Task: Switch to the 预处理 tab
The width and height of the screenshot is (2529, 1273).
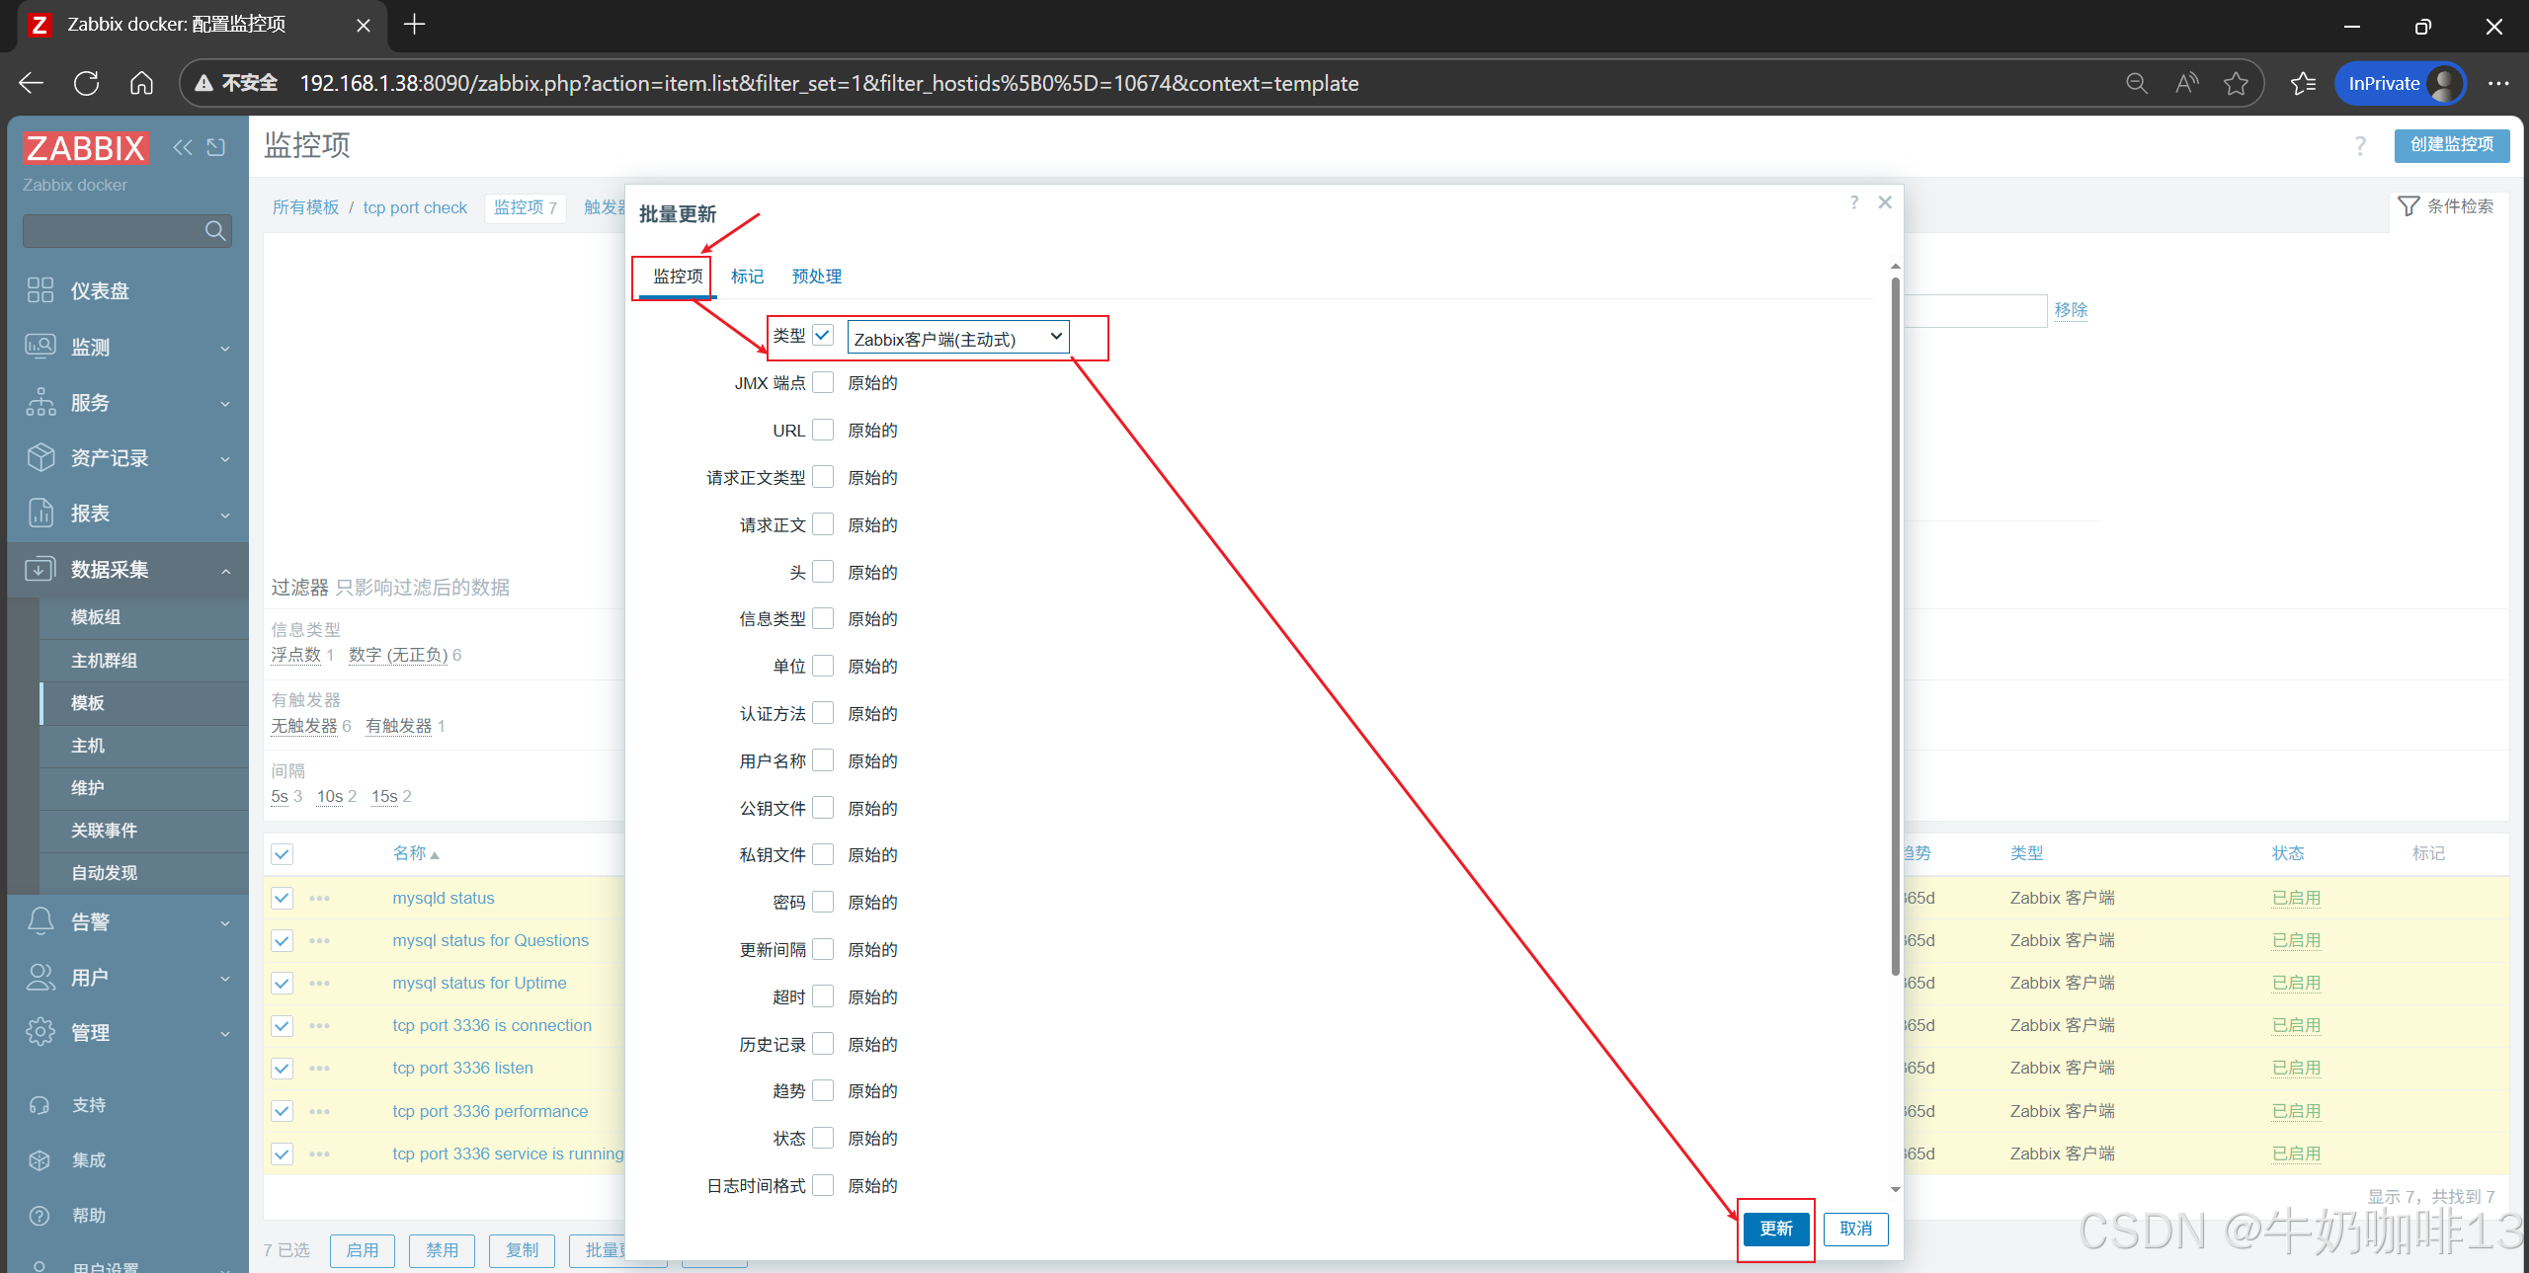Action: click(816, 277)
